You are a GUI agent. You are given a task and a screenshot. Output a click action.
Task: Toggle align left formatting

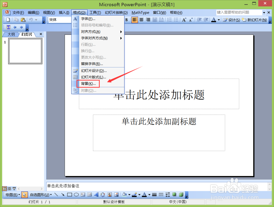[135, 20]
